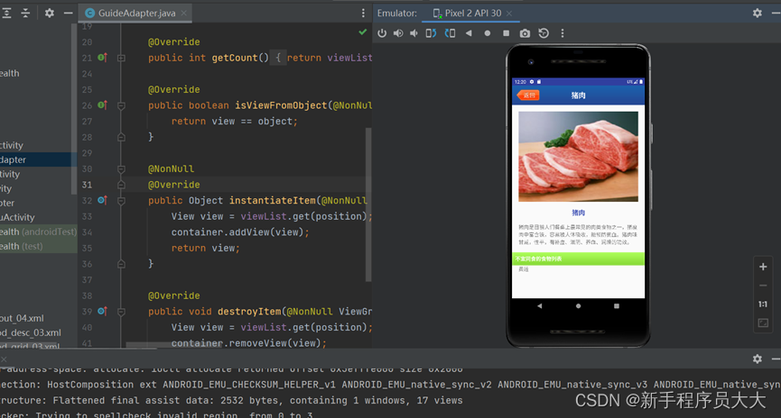Click 'container.addView(view);' code line
Viewport: 781px width, 418px height.
pyautogui.click(x=240, y=232)
